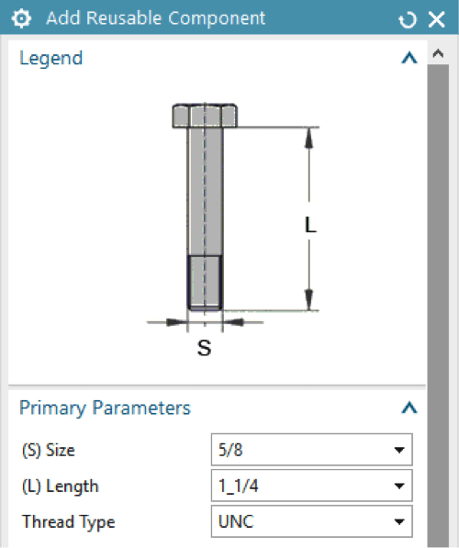Click the bolt preview image in Legend

[x=233, y=230]
